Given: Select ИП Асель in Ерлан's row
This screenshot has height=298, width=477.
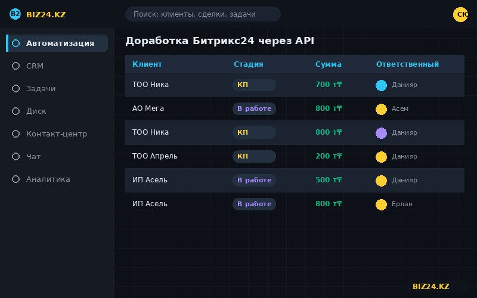Looking at the screenshot, I should [150, 204].
